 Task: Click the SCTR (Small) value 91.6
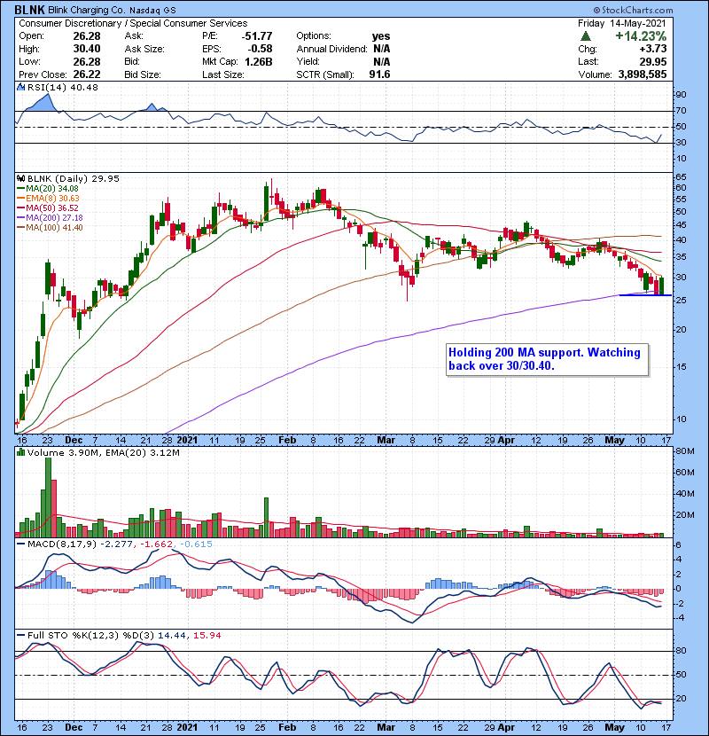pos(379,74)
